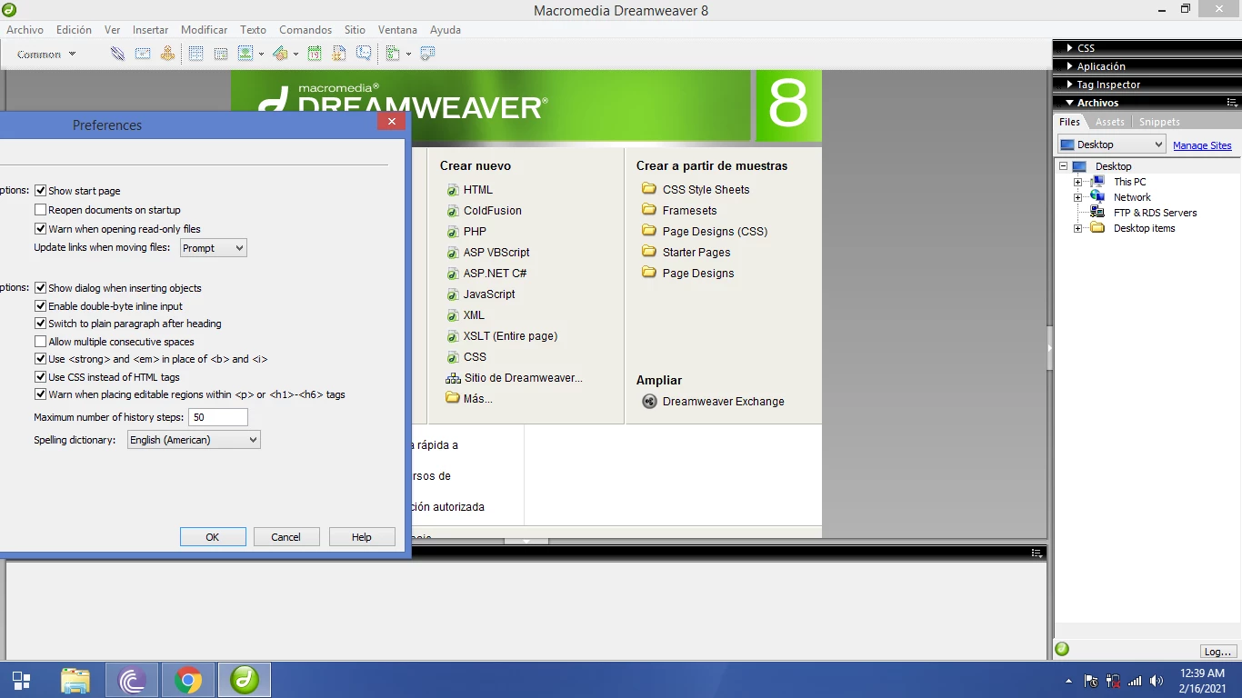Insert a Named Anchor icon
The width and height of the screenshot is (1242, 698).
click(x=167, y=54)
